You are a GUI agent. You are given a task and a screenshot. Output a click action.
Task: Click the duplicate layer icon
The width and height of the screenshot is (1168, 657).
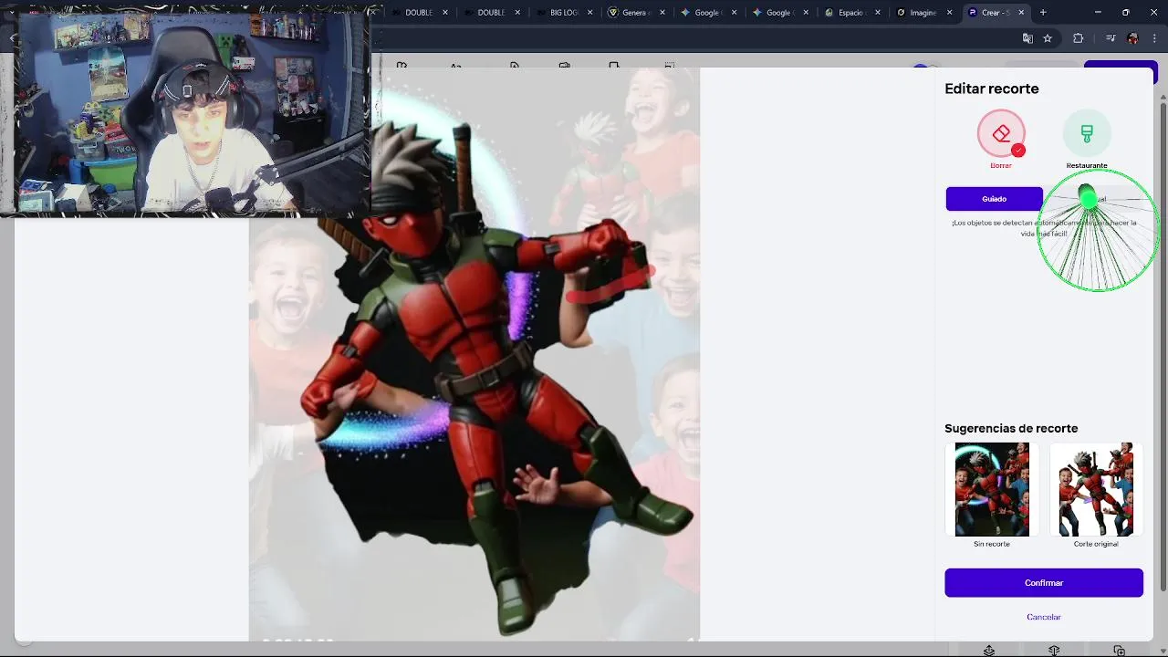[x=1120, y=651]
